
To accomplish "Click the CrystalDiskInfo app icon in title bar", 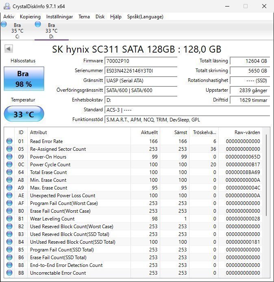I will tap(7, 6).
